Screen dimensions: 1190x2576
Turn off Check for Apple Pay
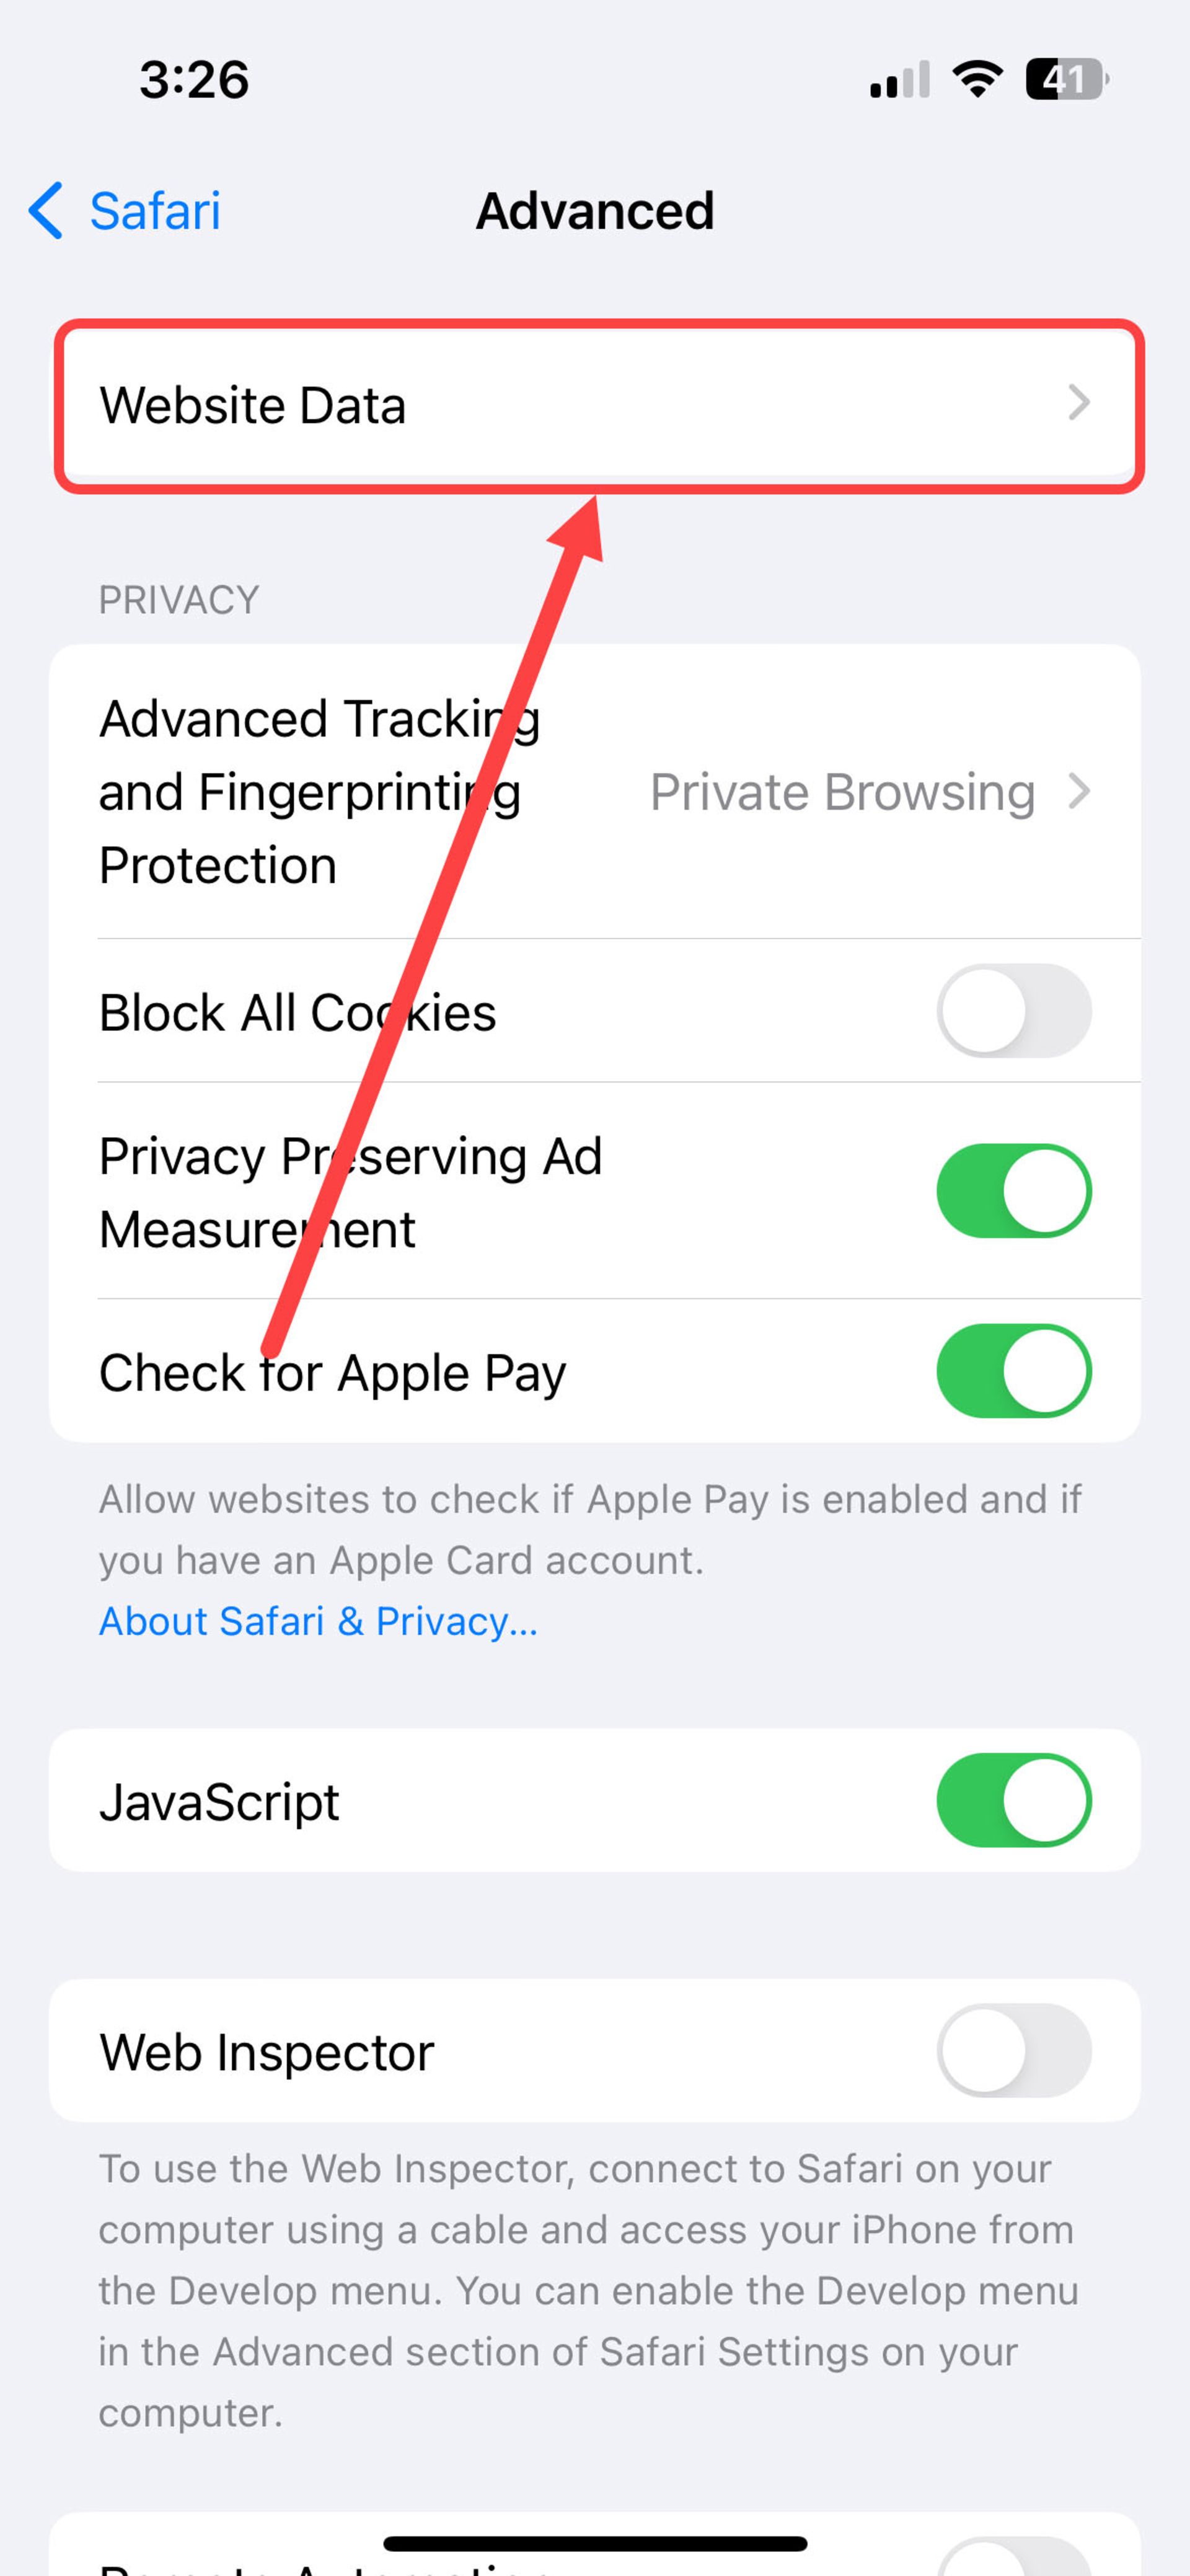pyautogui.click(x=1014, y=1370)
